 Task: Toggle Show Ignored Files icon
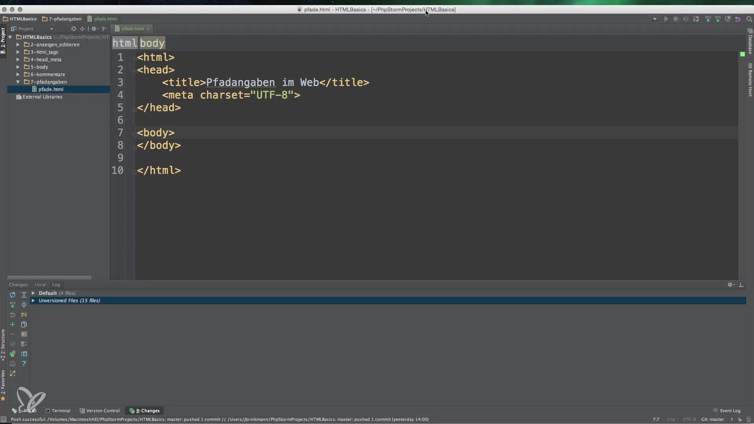(x=24, y=334)
